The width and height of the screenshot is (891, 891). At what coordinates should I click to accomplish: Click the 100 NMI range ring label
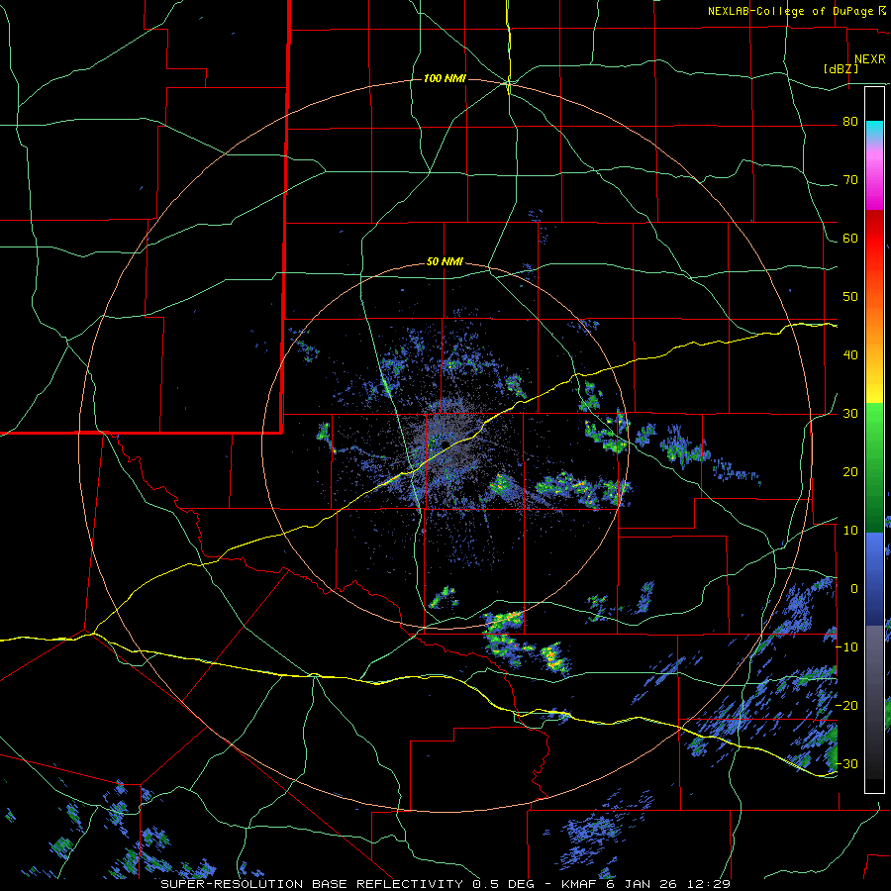pyautogui.click(x=445, y=78)
